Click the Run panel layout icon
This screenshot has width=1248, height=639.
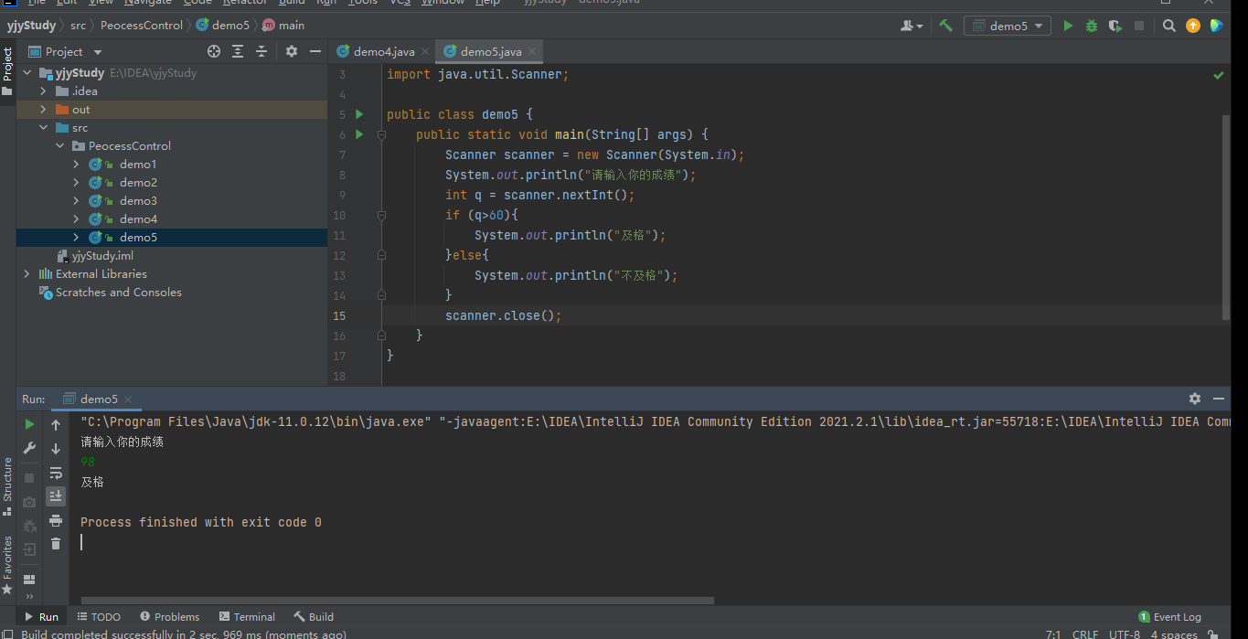(29, 580)
